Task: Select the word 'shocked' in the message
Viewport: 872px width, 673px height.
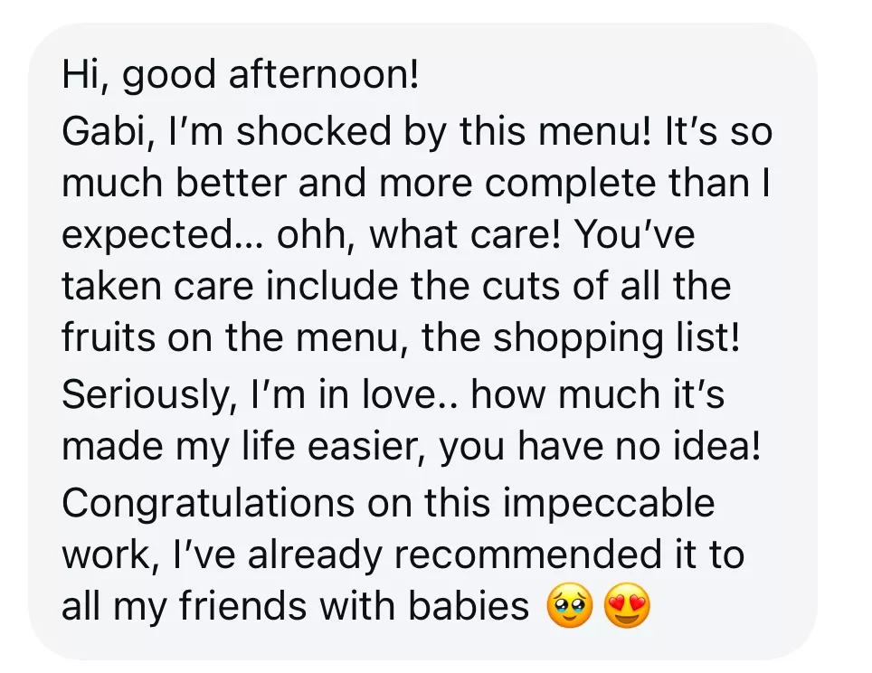Action: pyautogui.click(x=314, y=132)
